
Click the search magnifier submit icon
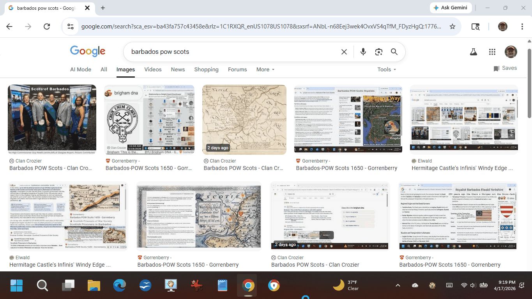394,52
